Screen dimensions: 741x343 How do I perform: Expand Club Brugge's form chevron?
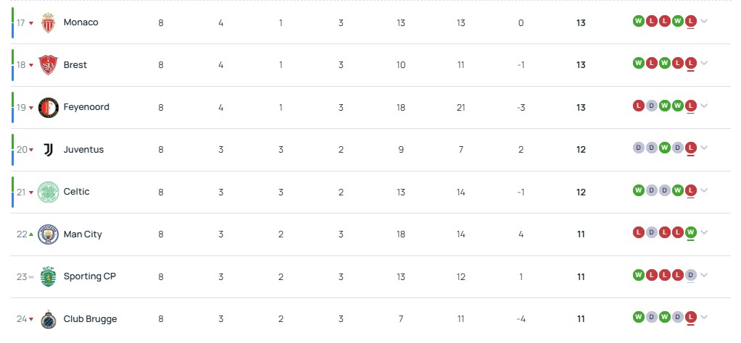point(704,317)
